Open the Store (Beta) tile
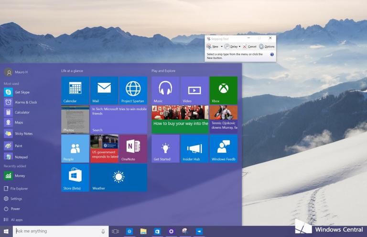Screen dimensions: 367x237 click(75, 178)
